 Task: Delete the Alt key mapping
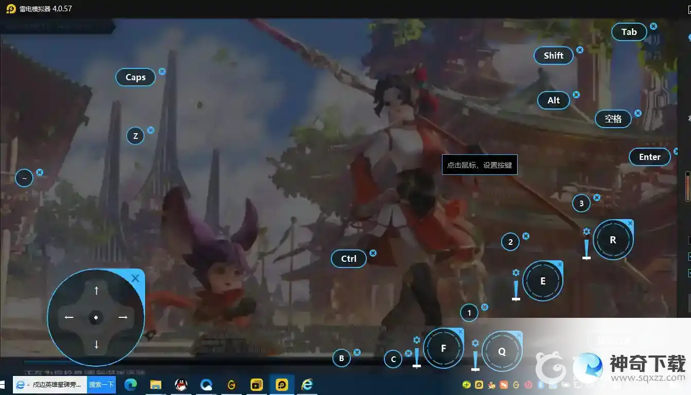[x=576, y=95]
